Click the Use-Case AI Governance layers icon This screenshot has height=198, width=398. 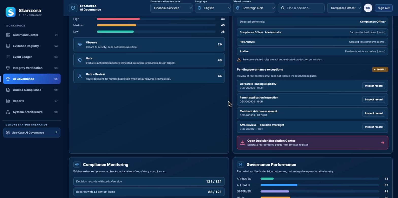coord(8,133)
